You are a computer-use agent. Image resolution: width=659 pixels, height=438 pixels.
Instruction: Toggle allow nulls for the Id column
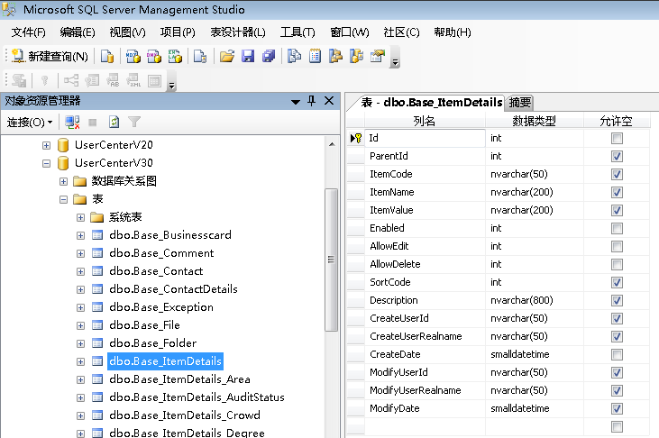click(x=617, y=138)
